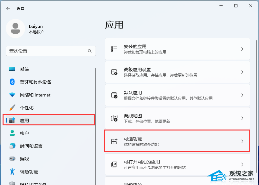Expand 可打开网站的应用 using its chevron

242,164
